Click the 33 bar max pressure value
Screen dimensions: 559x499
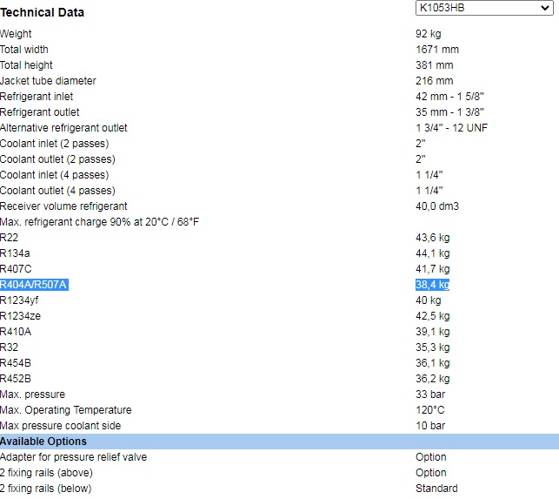pyautogui.click(x=429, y=394)
